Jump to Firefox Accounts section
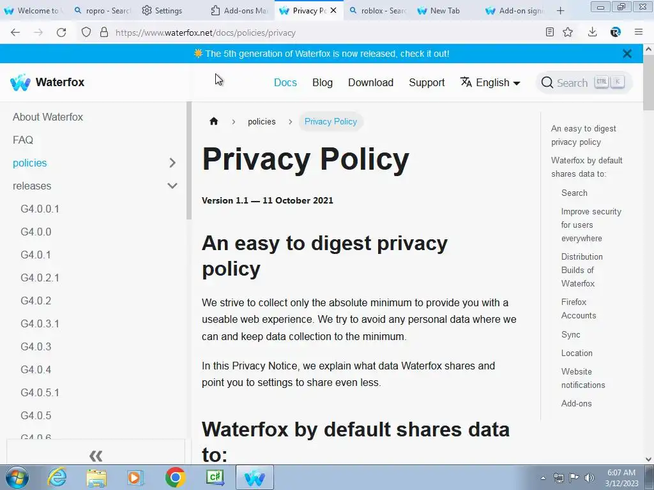The height and width of the screenshot is (490, 654). pyautogui.click(x=579, y=309)
